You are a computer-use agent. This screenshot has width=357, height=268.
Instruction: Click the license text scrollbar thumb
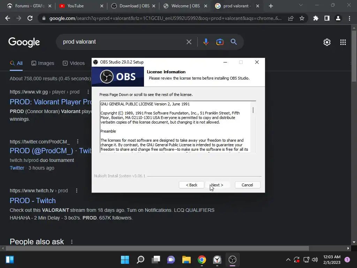(253, 110)
